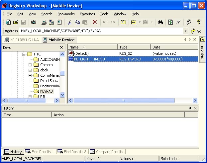Click the Cut scissors icon
Screen dimensions: 207x163
69,22
